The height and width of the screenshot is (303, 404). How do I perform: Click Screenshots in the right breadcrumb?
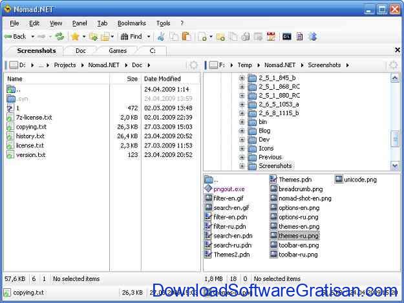coord(324,65)
